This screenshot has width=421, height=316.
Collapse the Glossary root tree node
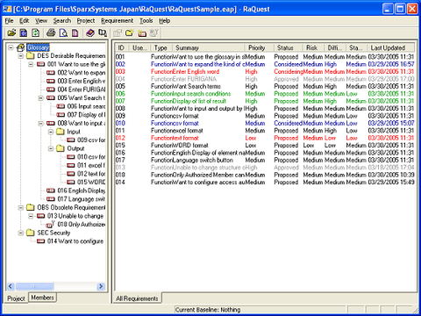pyautogui.click(x=11, y=47)
